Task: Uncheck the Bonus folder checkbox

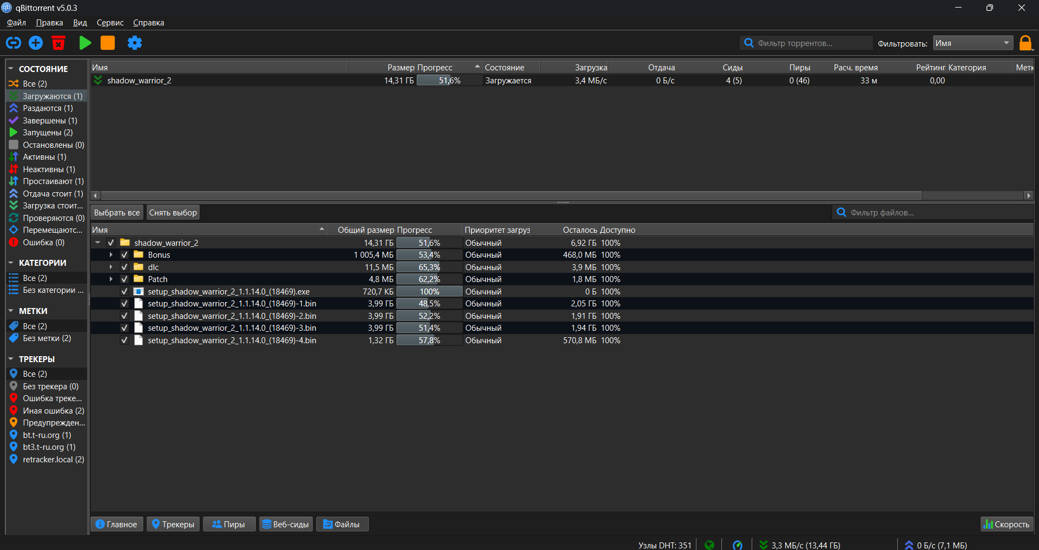Action: point(124,254)
